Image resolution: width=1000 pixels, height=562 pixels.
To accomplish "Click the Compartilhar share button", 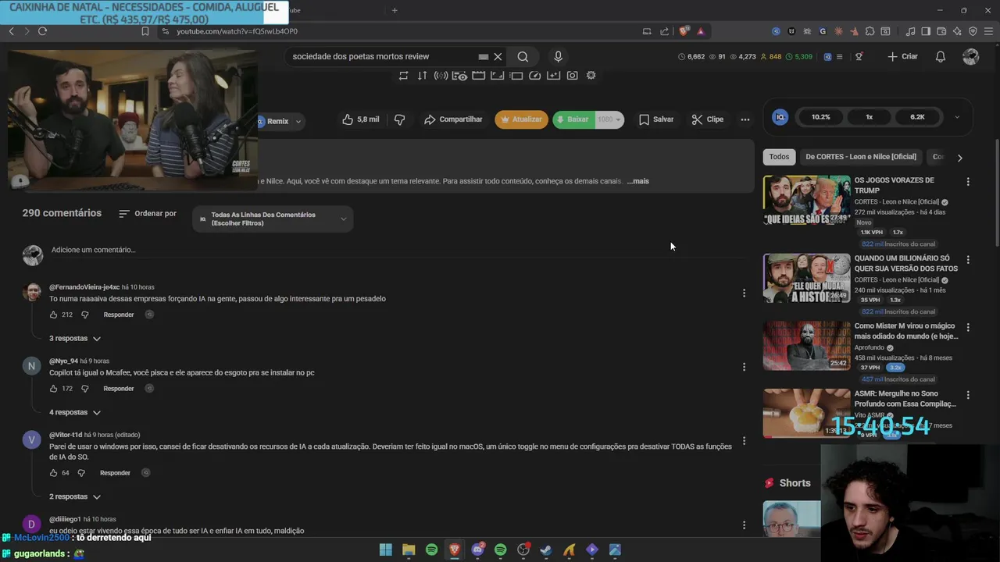I will point(453,119).
